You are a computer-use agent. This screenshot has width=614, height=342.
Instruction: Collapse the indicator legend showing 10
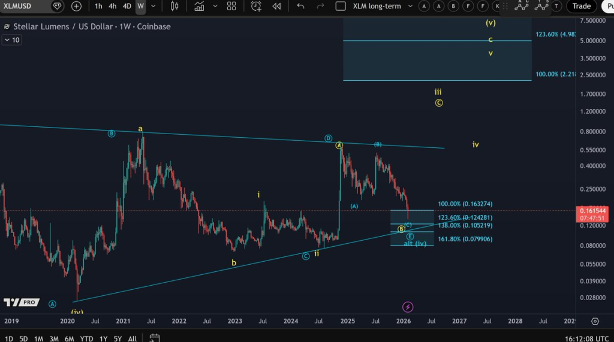(12, 40)
